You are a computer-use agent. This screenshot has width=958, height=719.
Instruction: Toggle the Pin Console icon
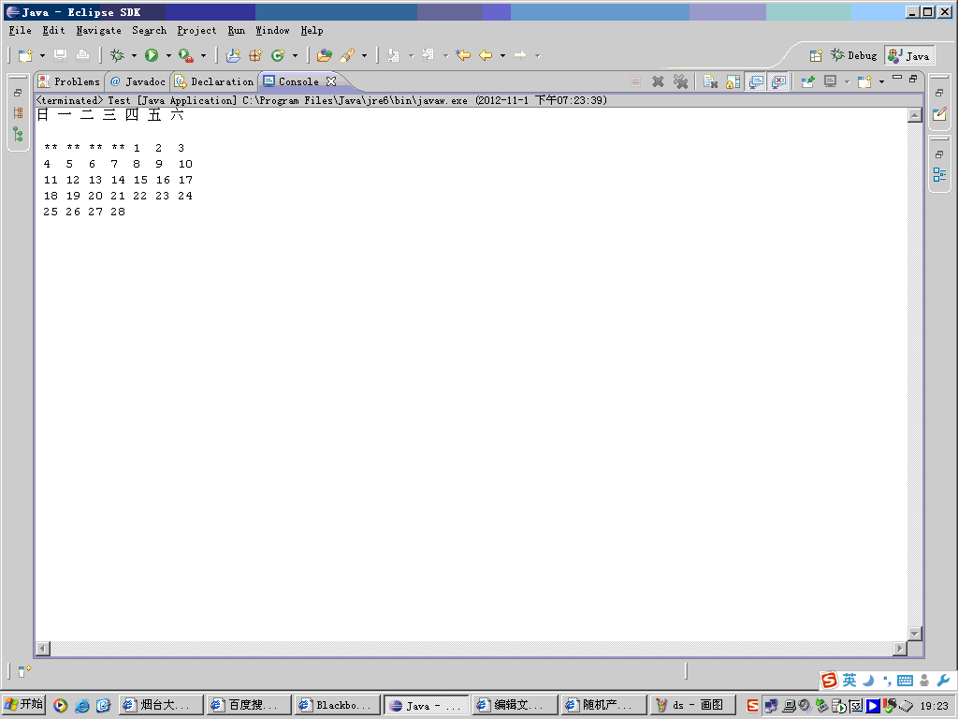807,81
